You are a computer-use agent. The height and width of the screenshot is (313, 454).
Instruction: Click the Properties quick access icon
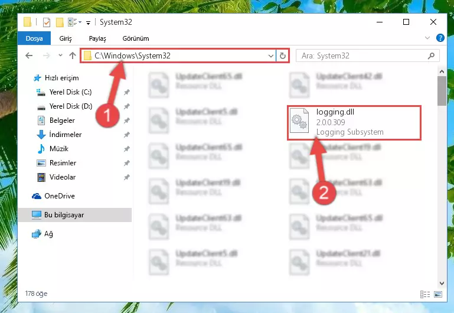[x=46, y=22]
